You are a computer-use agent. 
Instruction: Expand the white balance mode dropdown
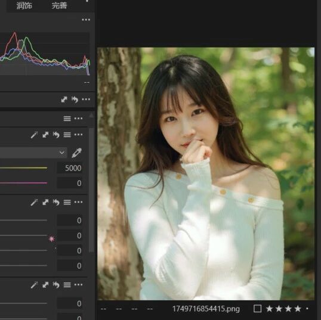[62, 153]
